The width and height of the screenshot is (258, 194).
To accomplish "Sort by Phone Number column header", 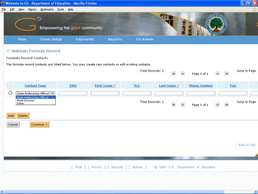I will coord(201,86).
